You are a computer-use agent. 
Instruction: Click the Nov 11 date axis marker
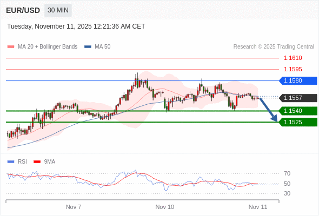coord(258,207)
